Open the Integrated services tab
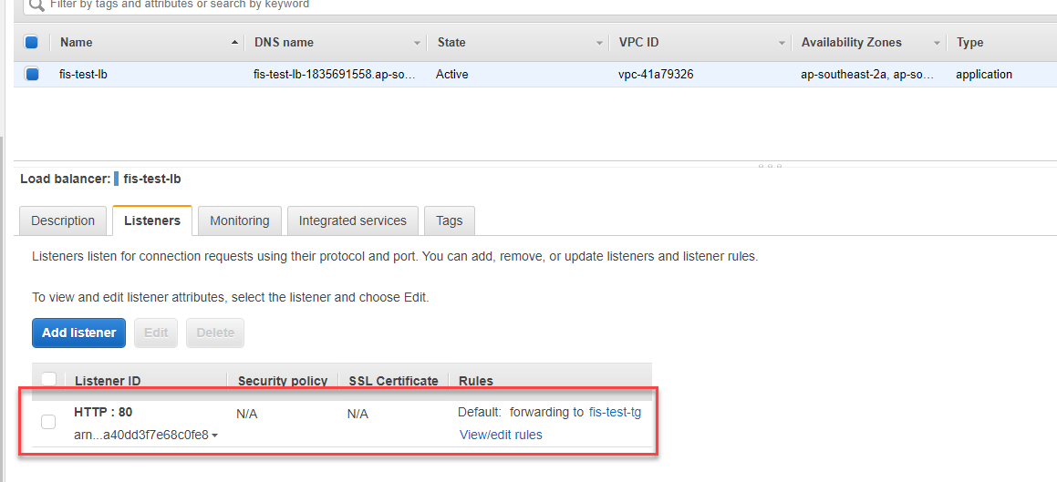This screenshot has height=482, width=1057. (x=352, y=220)
